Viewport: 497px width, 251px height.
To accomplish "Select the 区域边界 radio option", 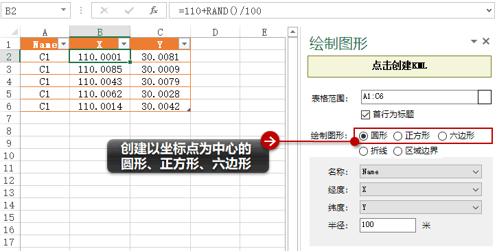I will [397, 152].
